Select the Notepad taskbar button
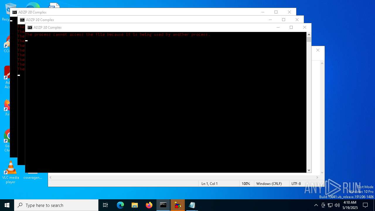The height and width of the screenshot is (211, 375). 192,205
